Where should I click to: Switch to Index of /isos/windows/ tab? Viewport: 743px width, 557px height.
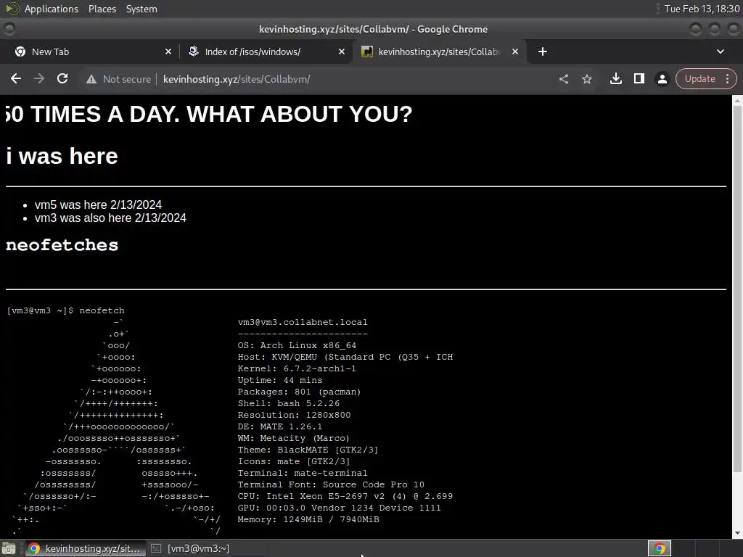[266, 51]
